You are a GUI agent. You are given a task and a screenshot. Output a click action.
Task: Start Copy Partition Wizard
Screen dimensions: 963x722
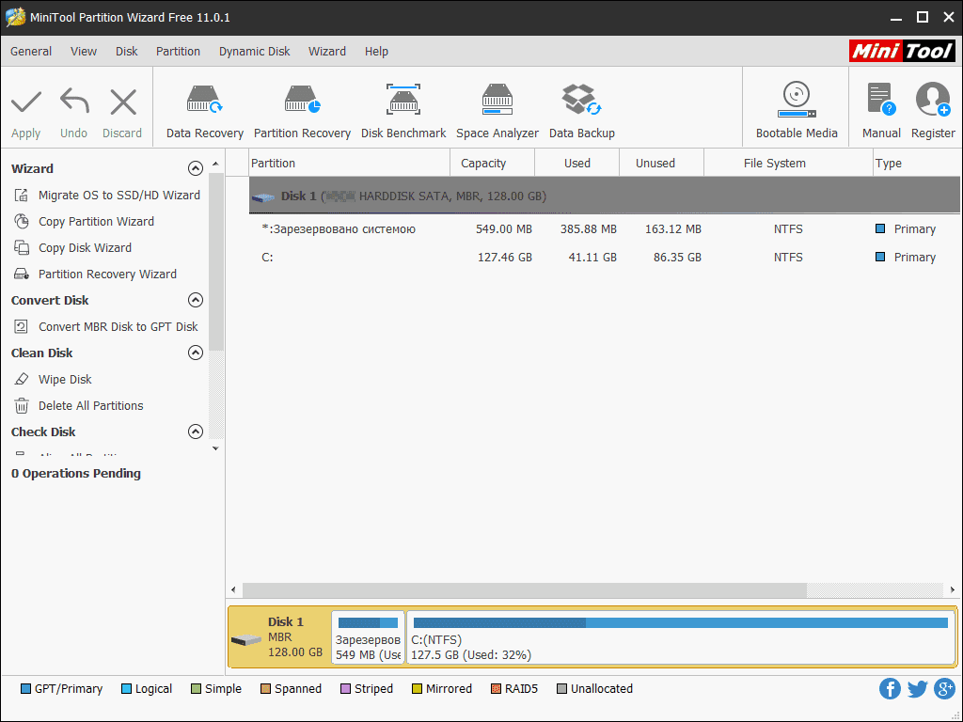click(x=84, y=222)
